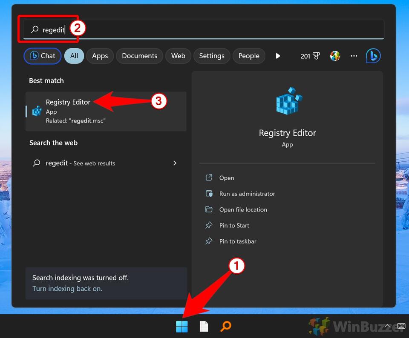Open the touch keyboard from the system tray
This screenshot has height=338, width=409.
[x=401, y=326]
